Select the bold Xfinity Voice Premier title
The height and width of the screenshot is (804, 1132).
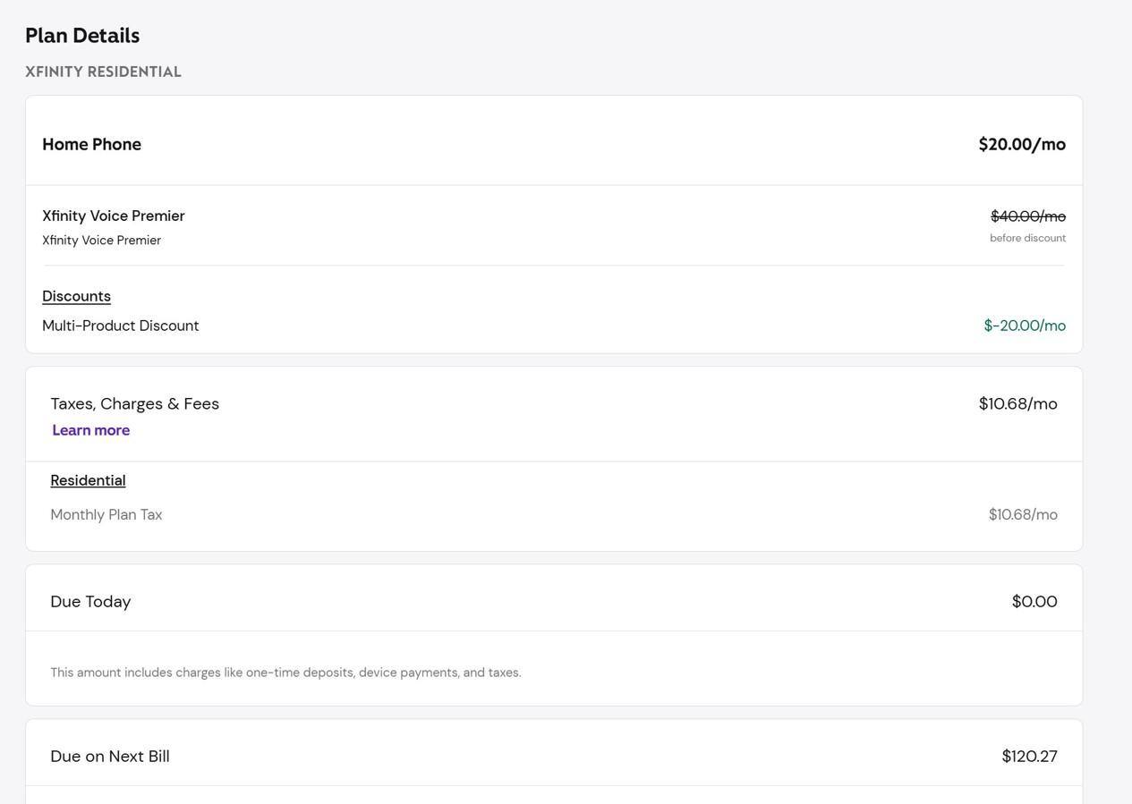click(x=114, y=216)
